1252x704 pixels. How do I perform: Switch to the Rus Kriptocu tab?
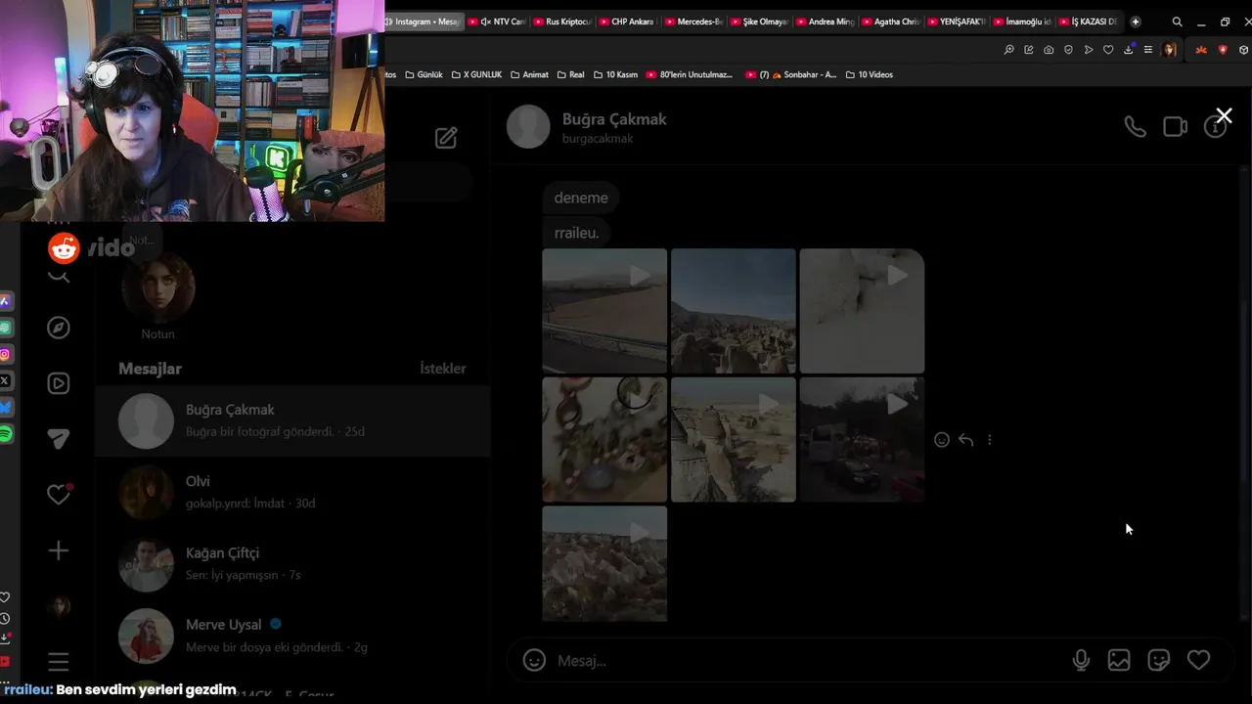[562, 22]
